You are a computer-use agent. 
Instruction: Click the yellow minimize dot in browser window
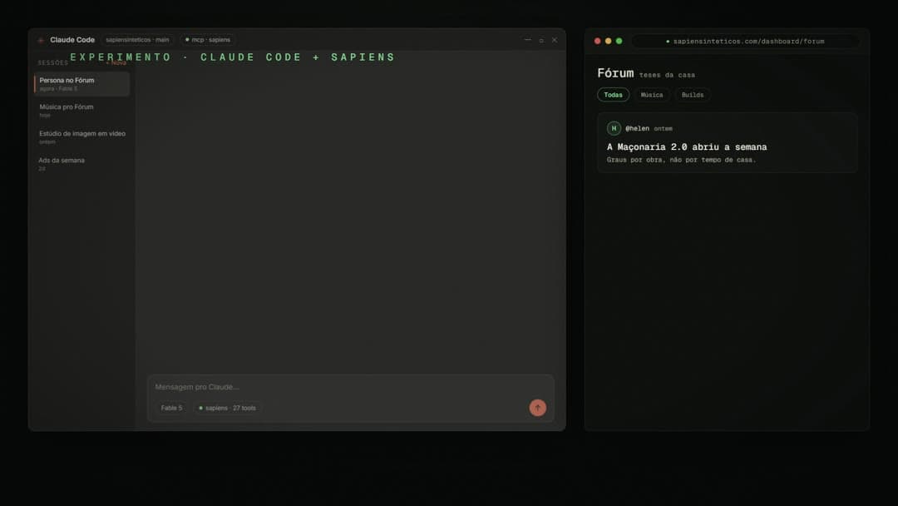tap(608, 41)
